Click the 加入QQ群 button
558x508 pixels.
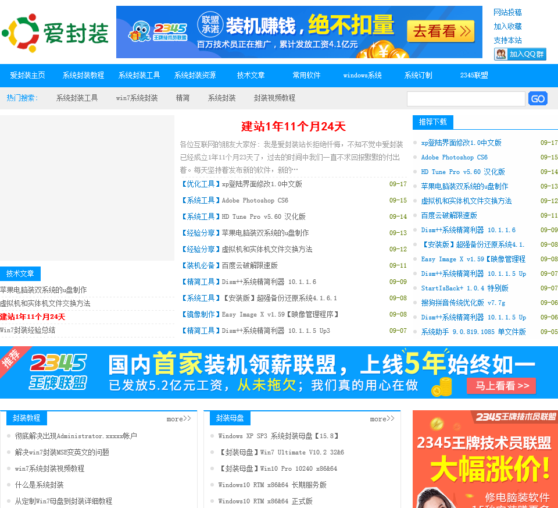(x=520, y=54)
